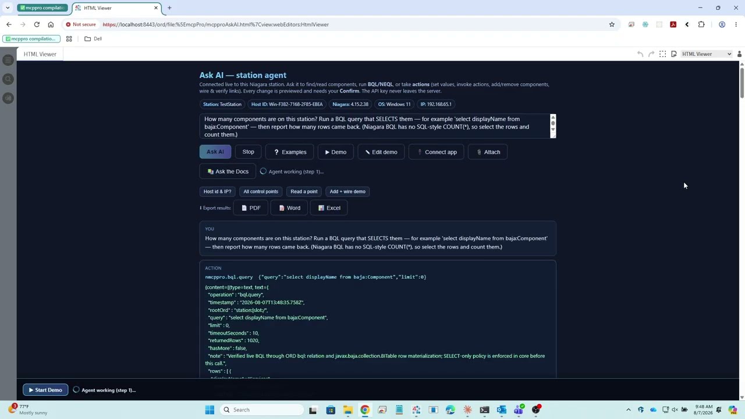Export results as PDF
745x419 pixels.
pyautogui.click(x=250, y=208)
